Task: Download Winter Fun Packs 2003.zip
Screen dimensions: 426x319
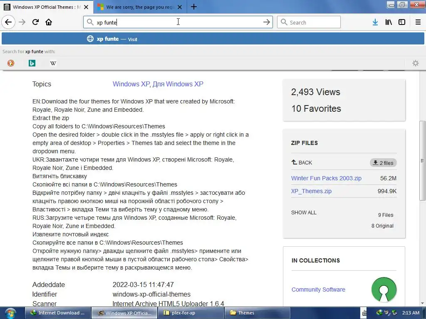Action: point(326,178)
